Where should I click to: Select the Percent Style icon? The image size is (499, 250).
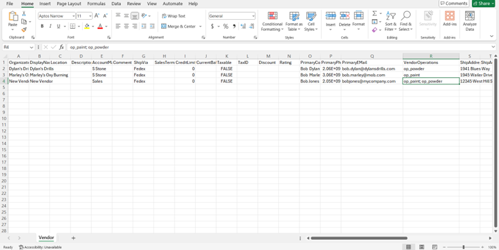(226, 26)
